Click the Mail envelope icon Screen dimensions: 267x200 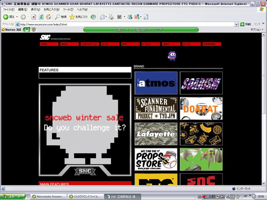pos(102,17)
